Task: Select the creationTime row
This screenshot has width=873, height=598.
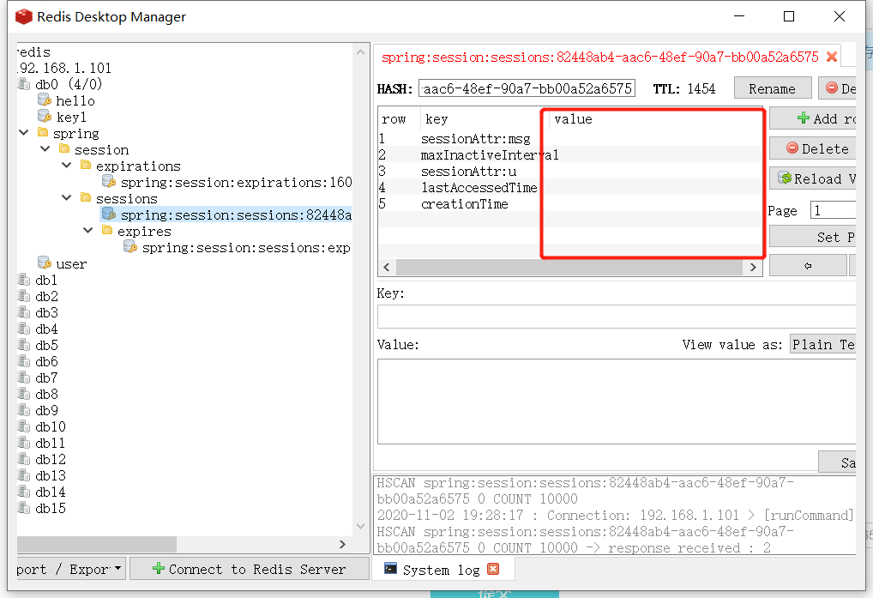Action: point(570,203)
